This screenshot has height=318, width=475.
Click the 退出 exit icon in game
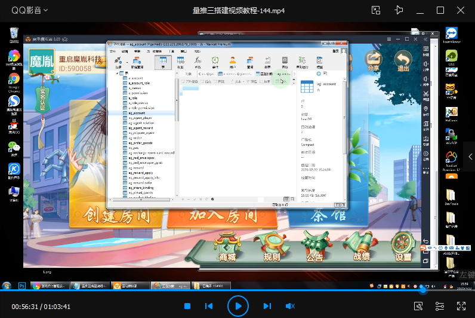(x=403, y=60)
